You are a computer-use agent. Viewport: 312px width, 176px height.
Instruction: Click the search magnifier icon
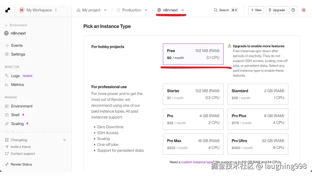click(216, 10)
